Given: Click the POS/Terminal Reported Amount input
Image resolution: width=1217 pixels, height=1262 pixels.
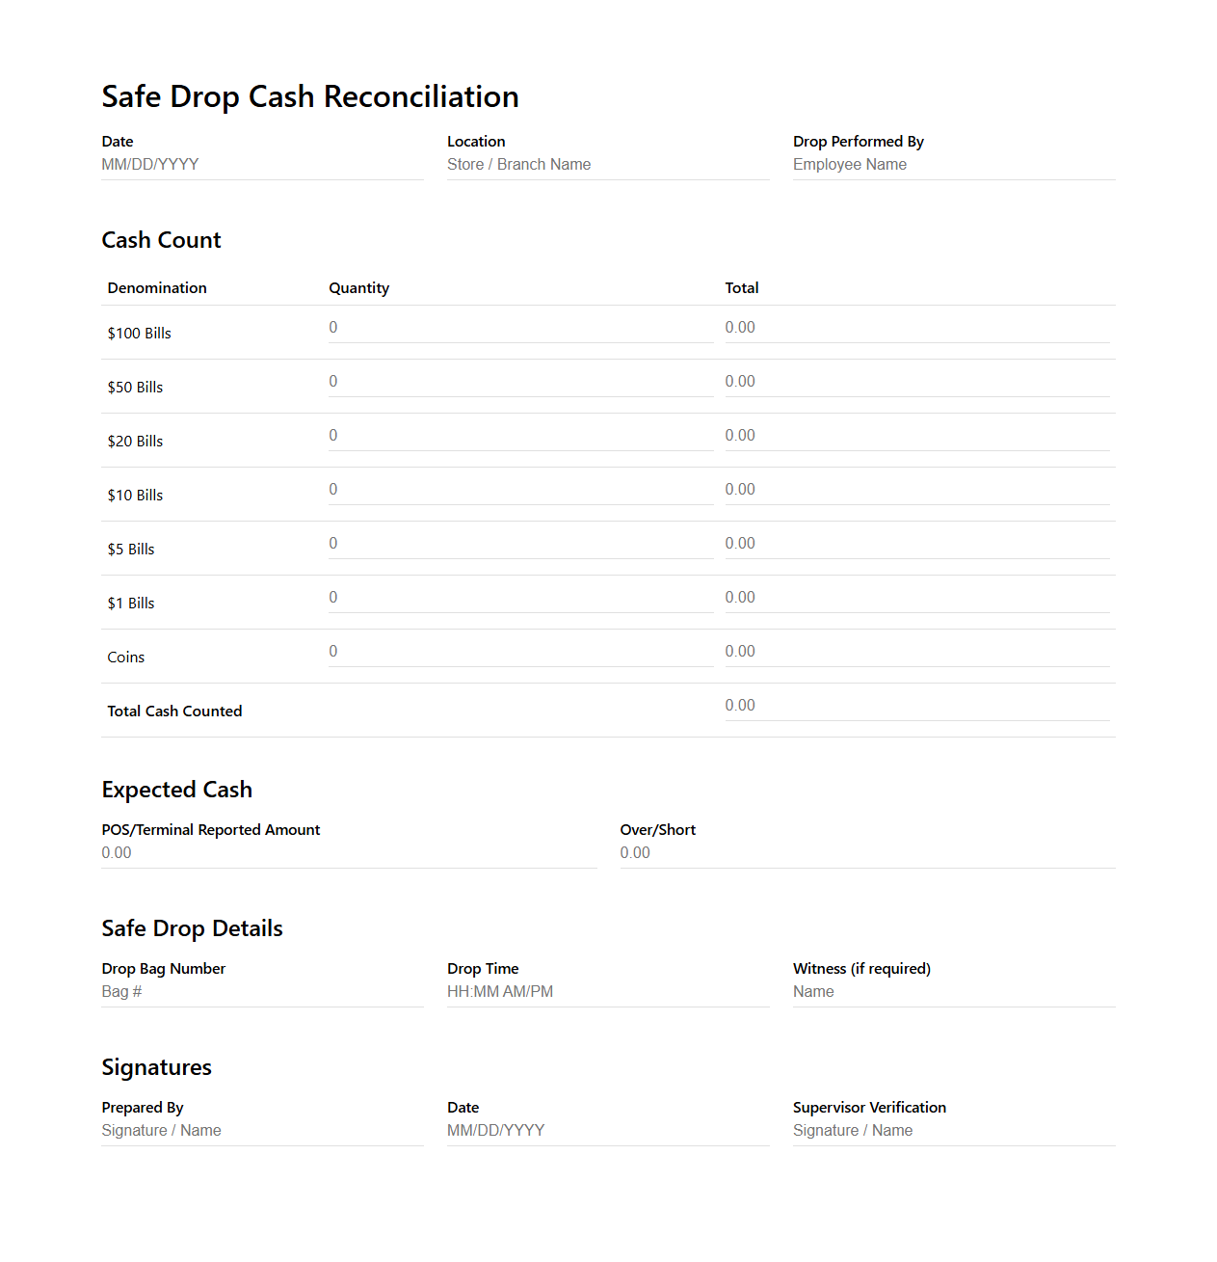Looking at the screenshot, I should click(347, 852).
